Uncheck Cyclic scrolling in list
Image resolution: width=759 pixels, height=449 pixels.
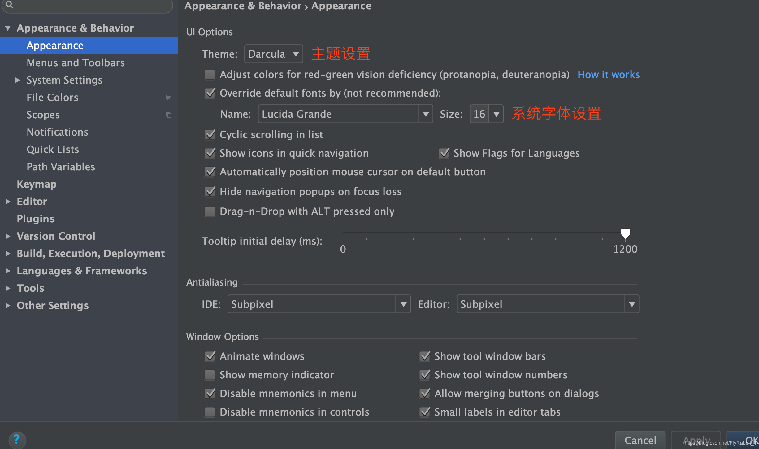210,135
